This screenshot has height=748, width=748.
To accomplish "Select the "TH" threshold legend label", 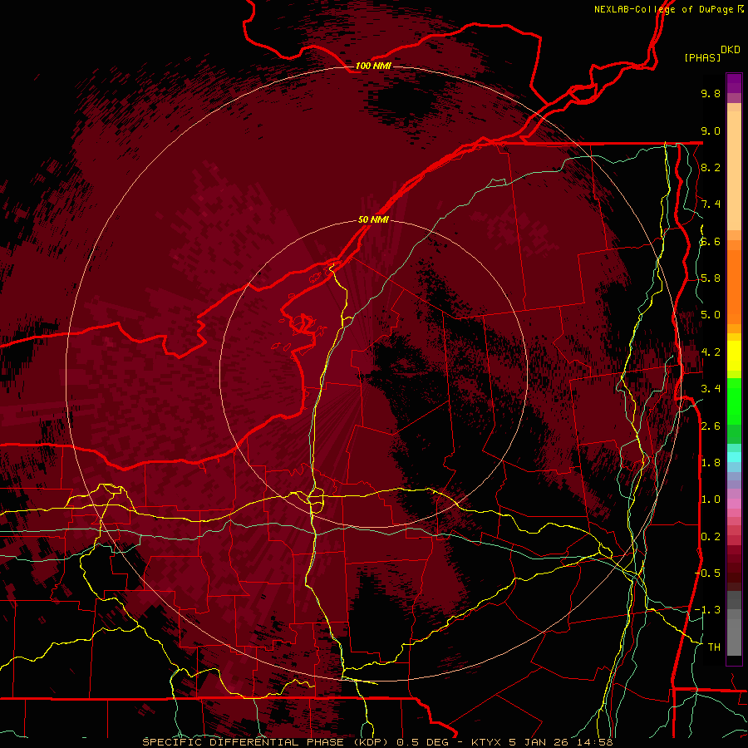I will click(714, 647).
